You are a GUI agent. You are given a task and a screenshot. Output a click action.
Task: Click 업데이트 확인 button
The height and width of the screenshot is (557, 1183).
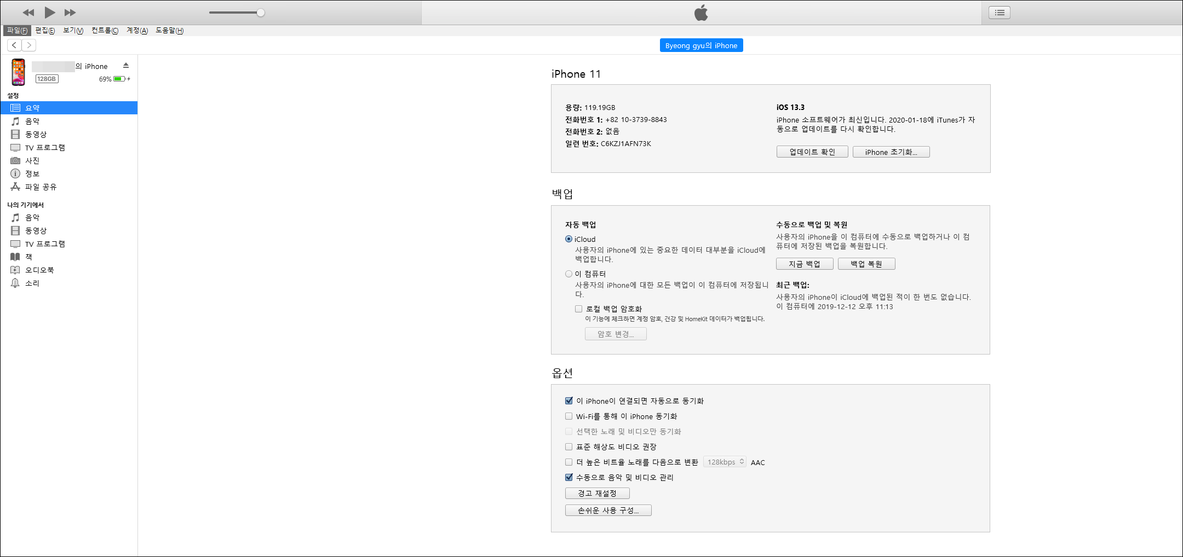(812, 152)
